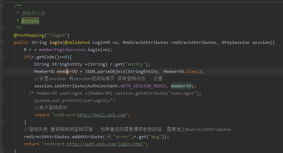Click memberVO variable on the JSON.parseObject line
Viewport: 283px width, 153px height.
tap(67, 71)
